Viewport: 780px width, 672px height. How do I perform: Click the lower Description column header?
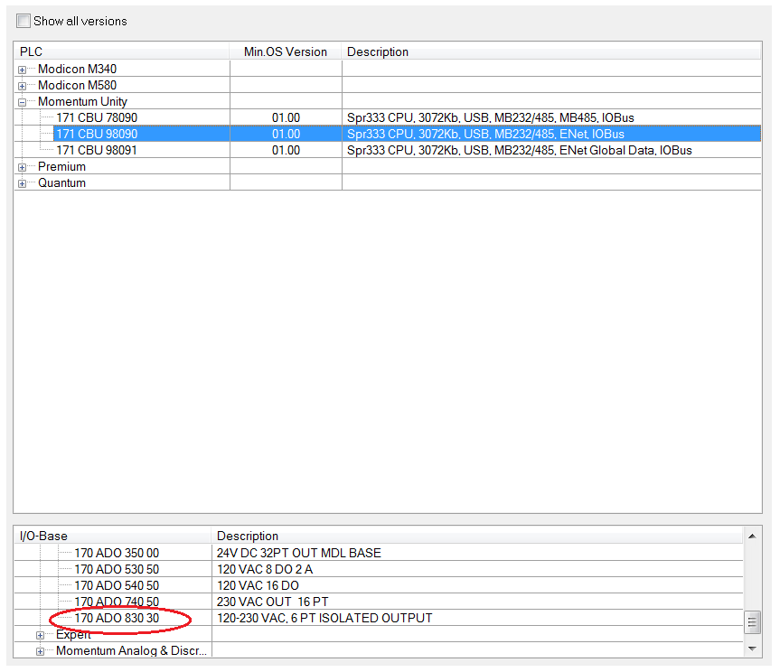coord(477,536)
